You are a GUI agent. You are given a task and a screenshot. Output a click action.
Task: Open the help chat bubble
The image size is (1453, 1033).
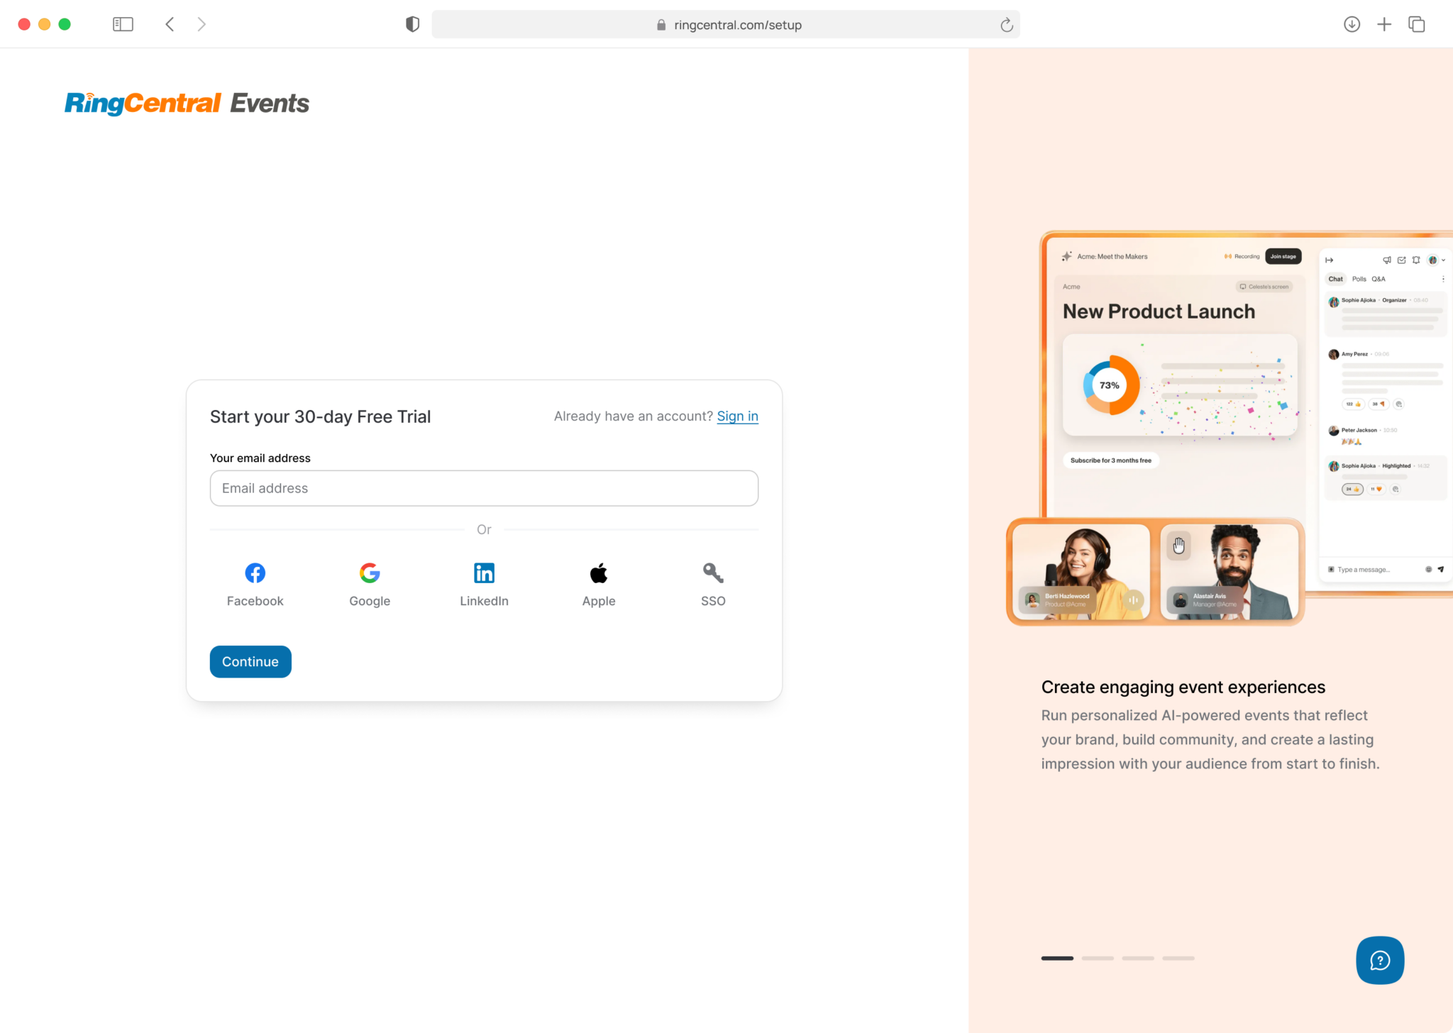click(1379, 960)
